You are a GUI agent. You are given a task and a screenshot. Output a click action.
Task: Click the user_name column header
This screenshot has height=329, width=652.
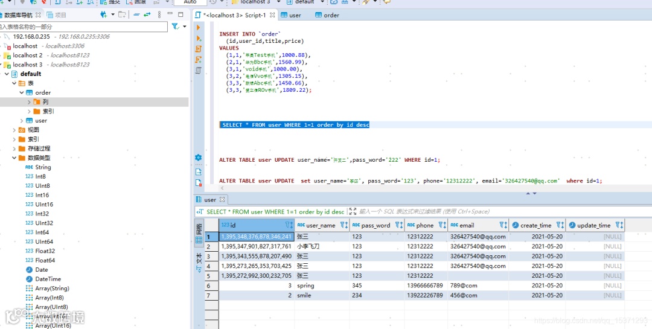(320, 225)
